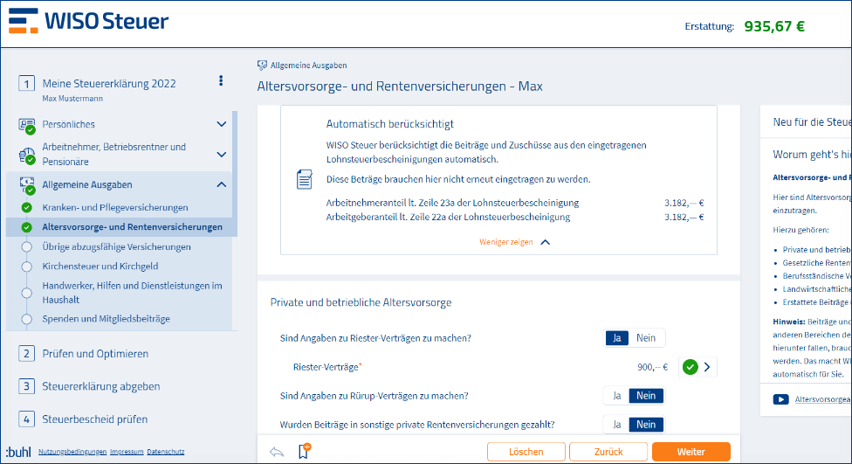The image size is (852, 464).
Task: Go to Übrige abzugsfähige Versicherungen
Action: click(x=116, y=246)
